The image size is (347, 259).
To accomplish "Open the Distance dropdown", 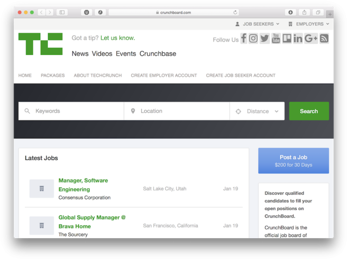I will (x=257, y=111).
